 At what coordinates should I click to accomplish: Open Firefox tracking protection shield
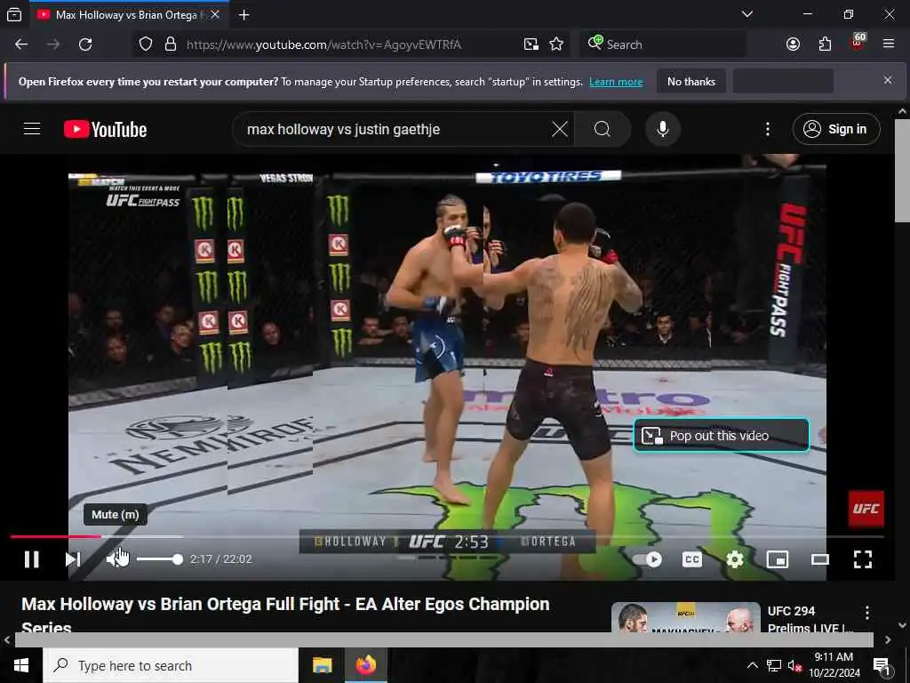click(146, 44)
